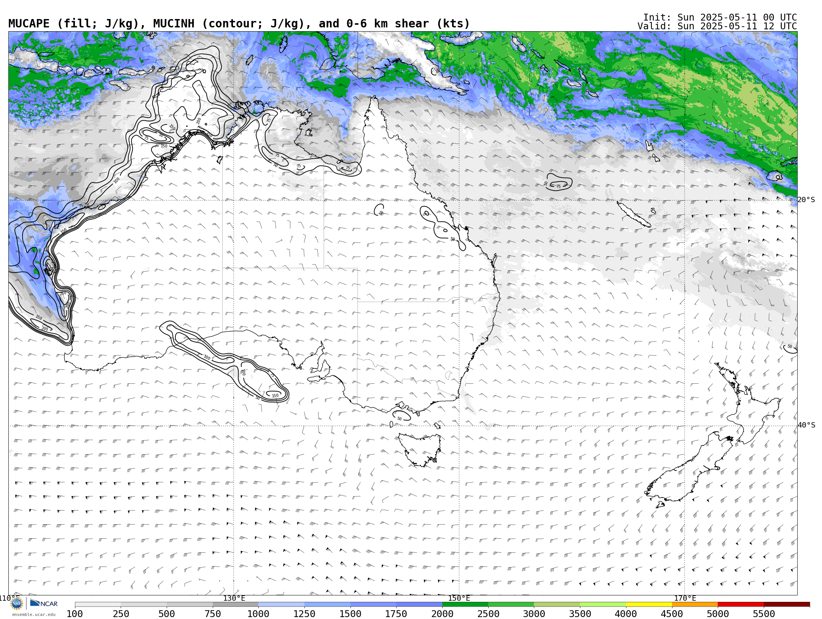Pick the lime 3500–4000 colorbar segment
The image size is (822, 619).
tap(603, 605)
